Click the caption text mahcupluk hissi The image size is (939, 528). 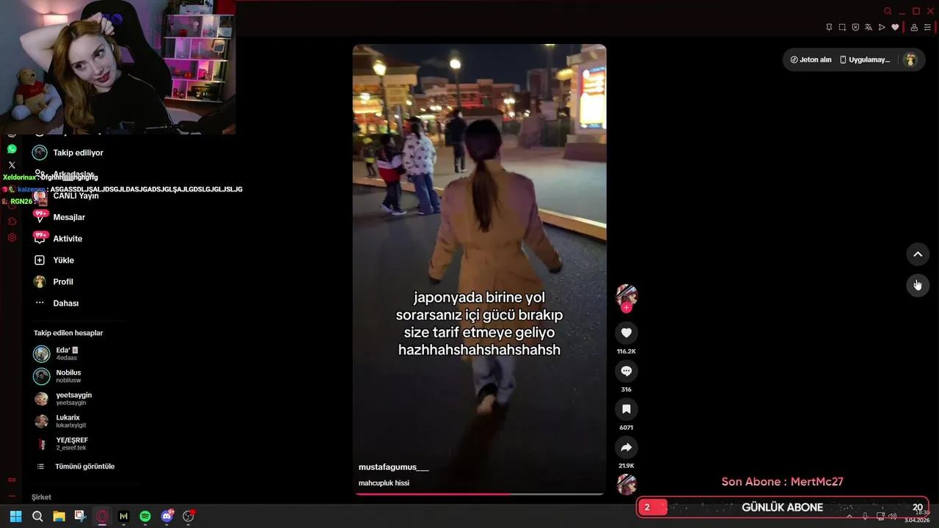tap(384, 483)
